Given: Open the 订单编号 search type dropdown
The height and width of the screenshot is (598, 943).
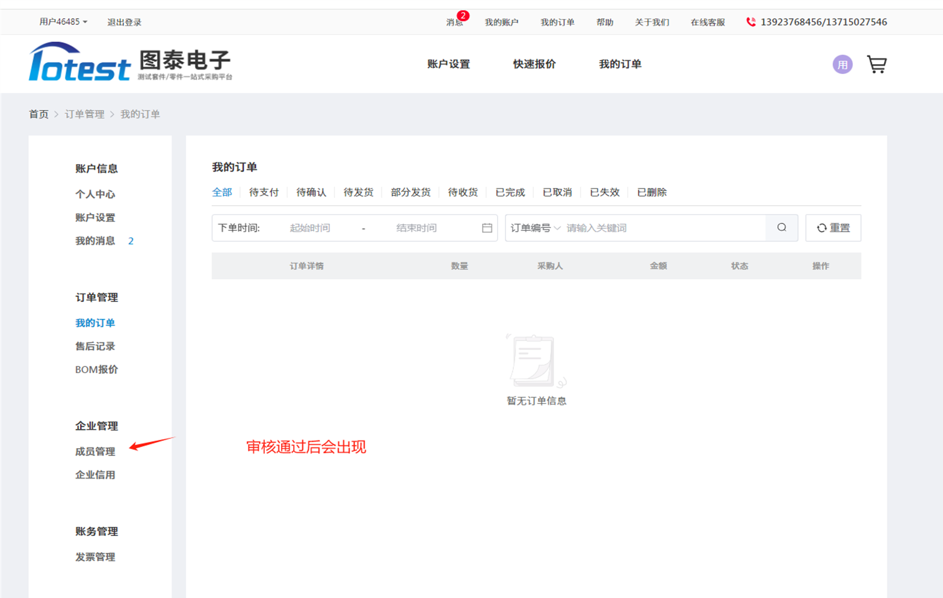Looking at the screenshot, I should [x=535, y=228].
